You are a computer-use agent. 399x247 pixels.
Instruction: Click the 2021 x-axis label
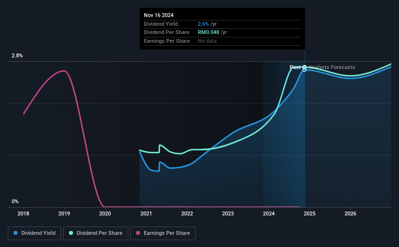[x=146, y=213]
